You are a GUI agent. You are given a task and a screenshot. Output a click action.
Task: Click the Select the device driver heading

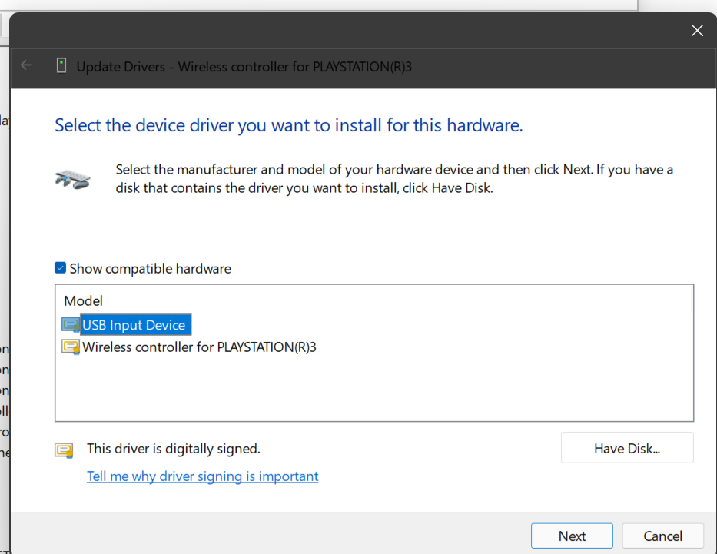click(288, 124)
